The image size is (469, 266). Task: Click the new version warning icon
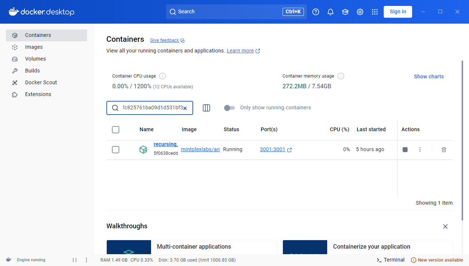tap(414, 260)
